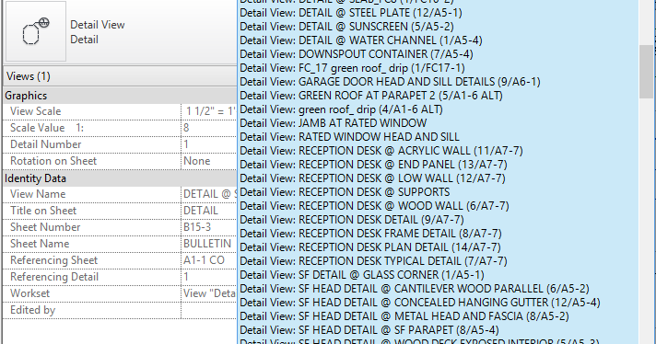
Task: Open Rotation on Sheet value None
Action: (x=209, y=161)
